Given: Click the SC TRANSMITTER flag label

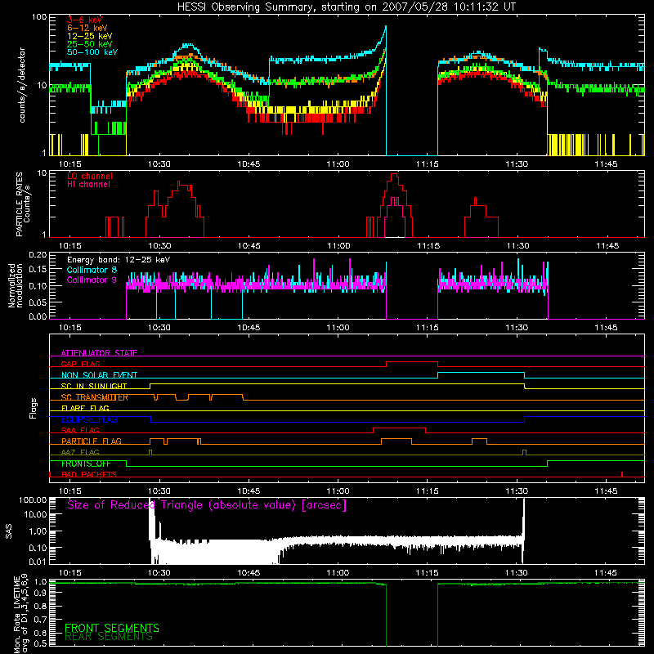Looking at the screenshot, I should (94, 397).
